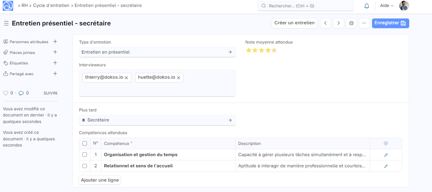Check the Organisation et gestion du temps row checkbox
The image size is (432, 192).
coord(85,155)
